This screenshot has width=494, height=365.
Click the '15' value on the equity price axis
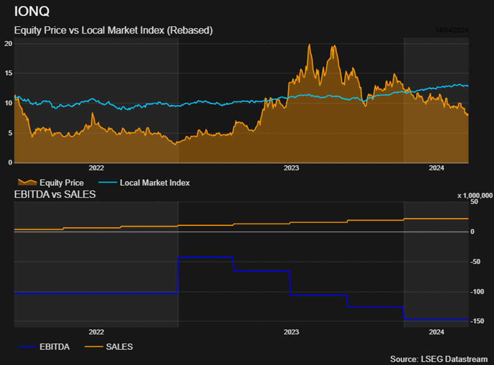(x=9, y=73)
